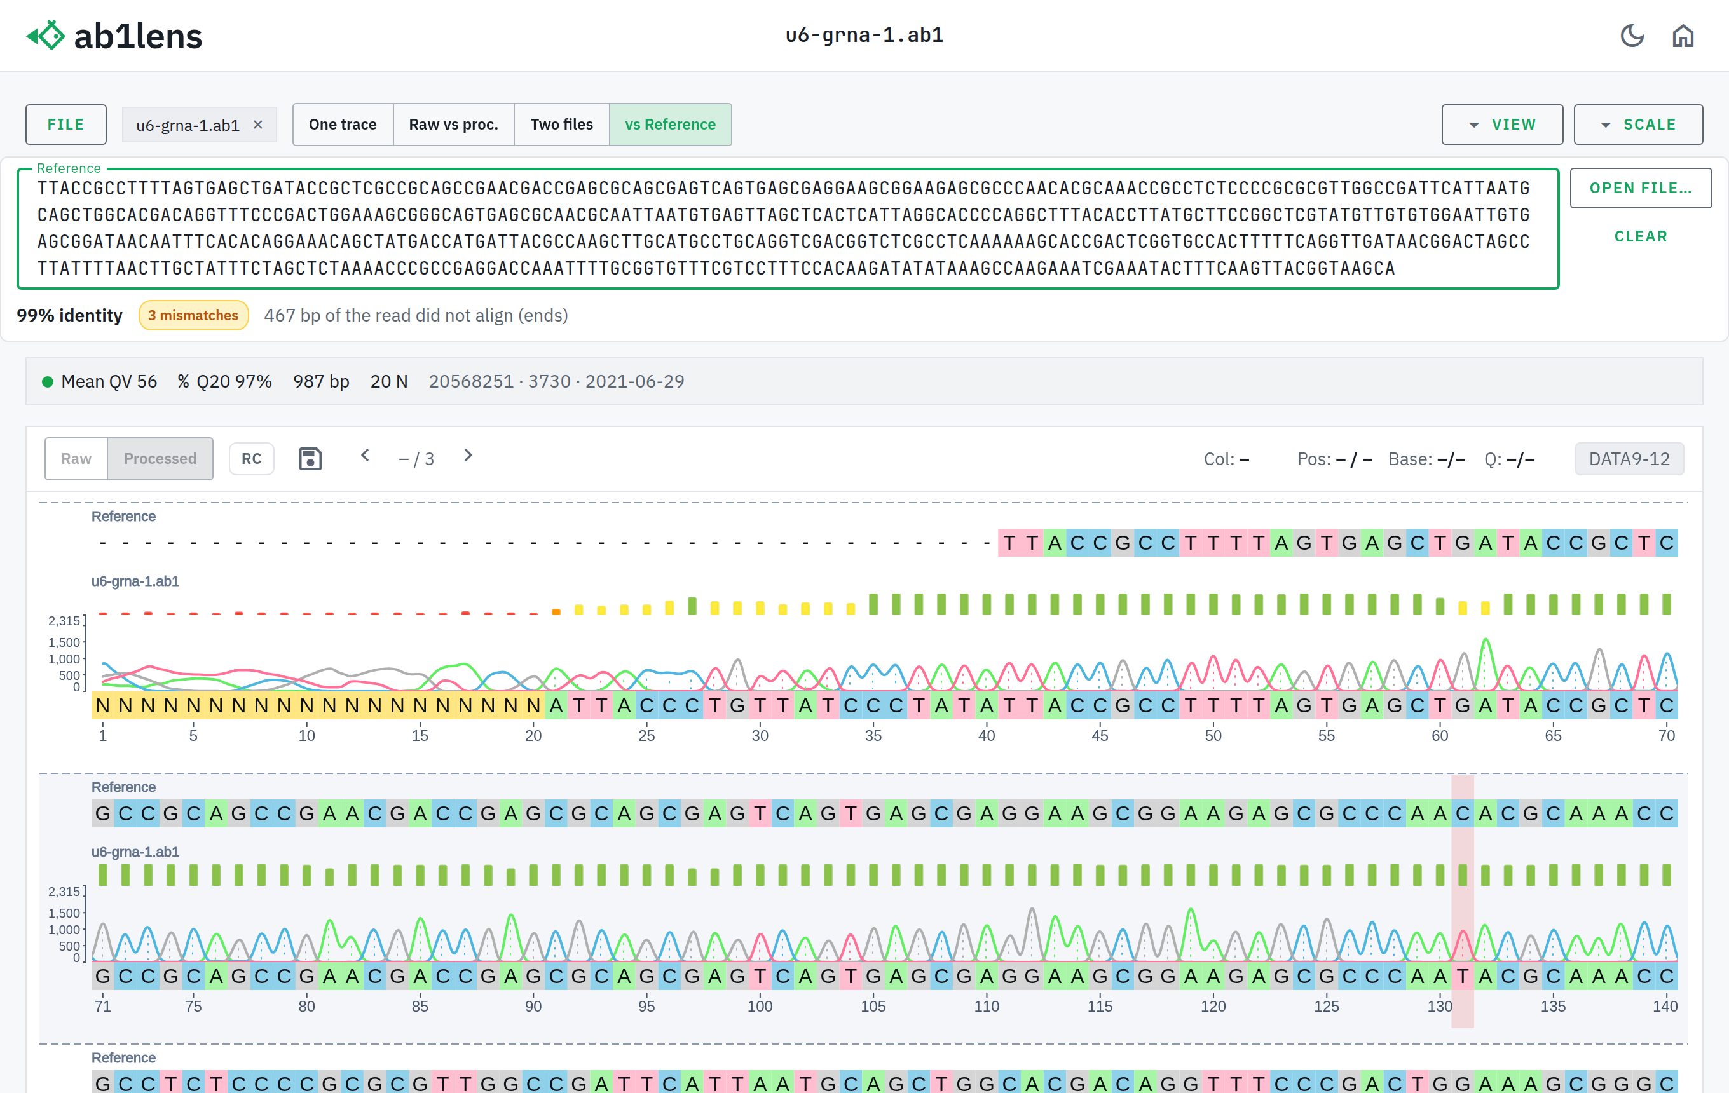Click the green quality status dot

click(48, 382)
